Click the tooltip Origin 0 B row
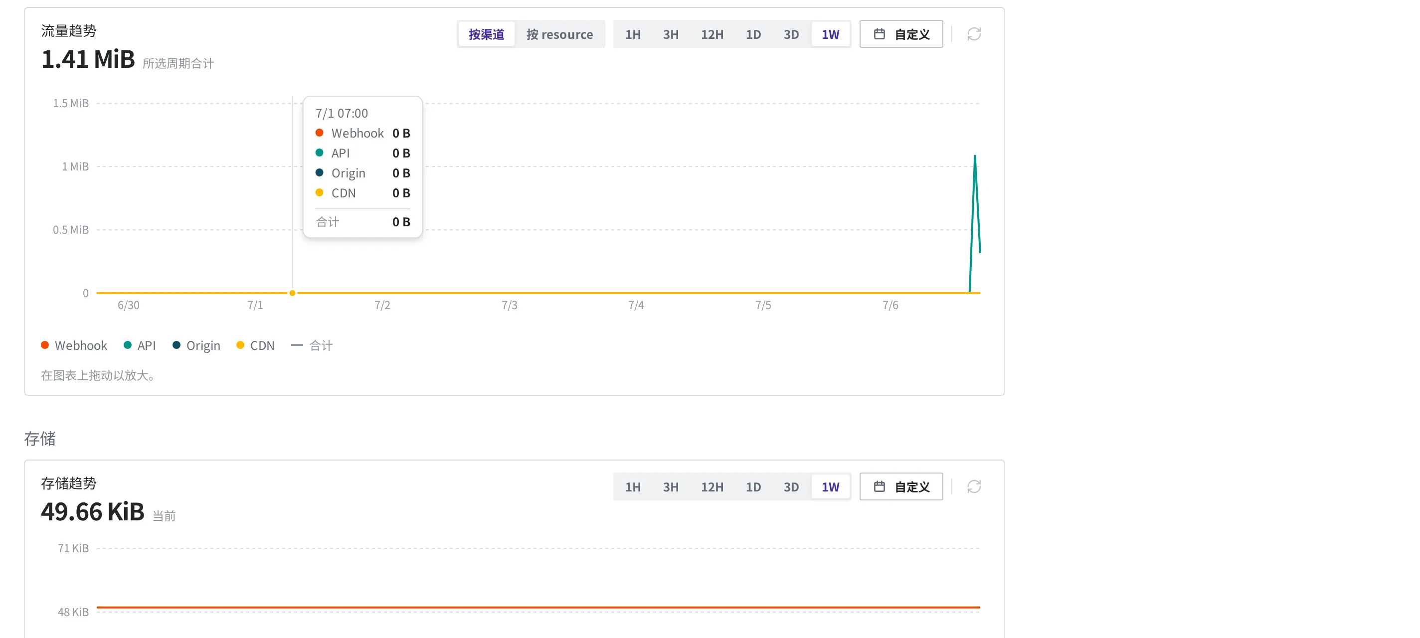The height and width of the screenshot is (638, 1420). 362,173
